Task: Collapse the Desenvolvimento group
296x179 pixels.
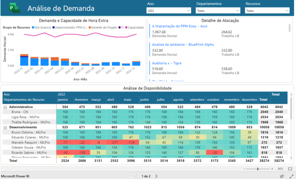Action: point(5,128)
